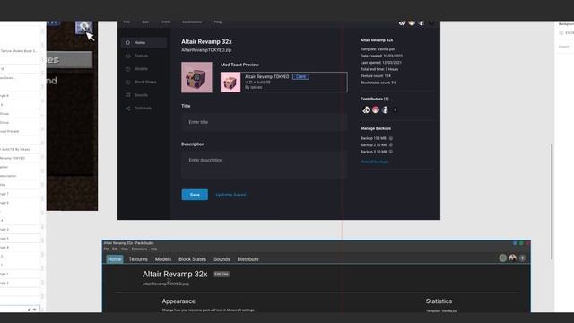The width and height of the screenshot is (574, 323).
Task: Click pink contributor avatar under Contributors
Action: pos(376,109)
